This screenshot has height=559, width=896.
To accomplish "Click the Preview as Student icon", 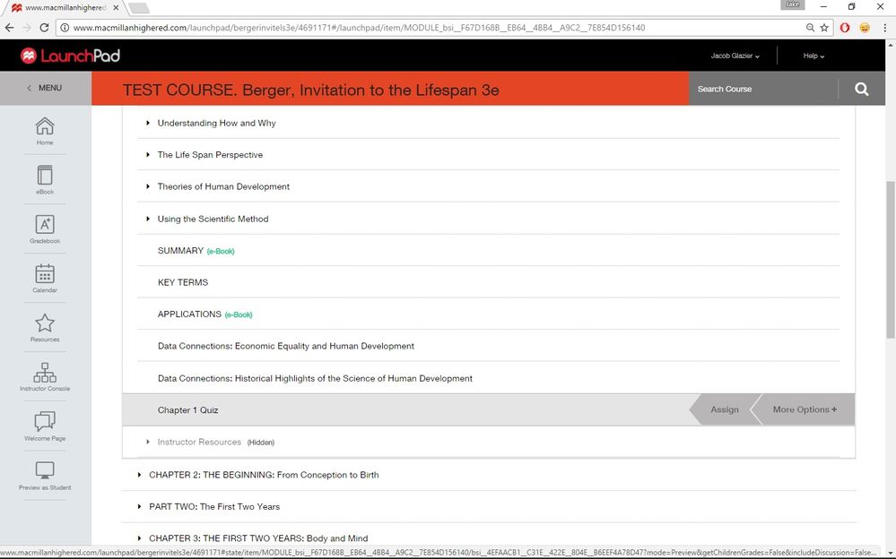I will click(x=45, y=472).
